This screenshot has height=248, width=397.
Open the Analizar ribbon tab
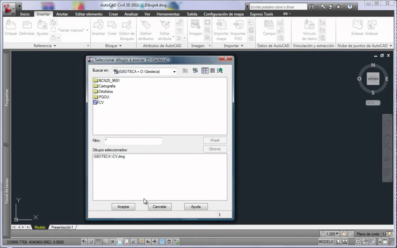click(131, 14)
